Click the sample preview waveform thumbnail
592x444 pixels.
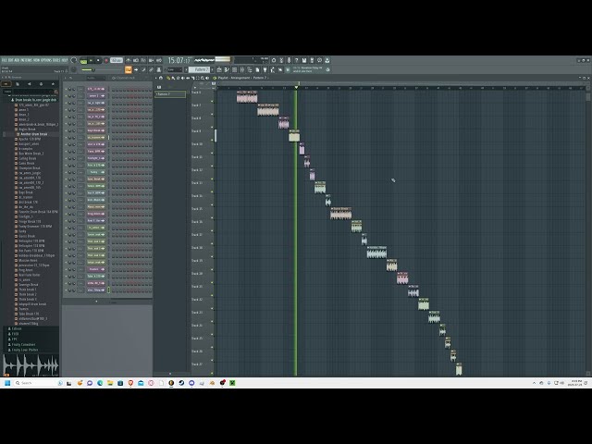pyautogui.click(x=31, y=364)
